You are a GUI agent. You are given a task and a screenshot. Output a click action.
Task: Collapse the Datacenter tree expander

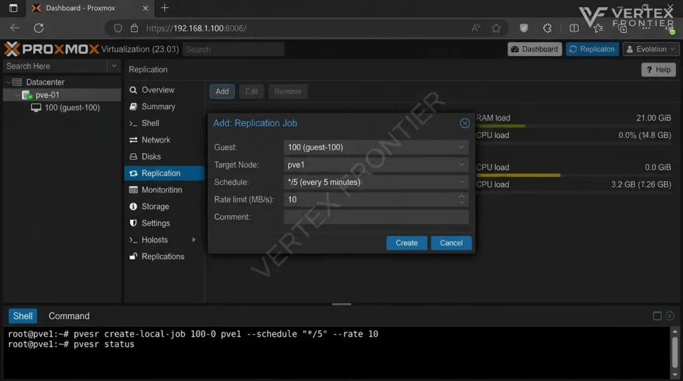[x=8, y=82]
